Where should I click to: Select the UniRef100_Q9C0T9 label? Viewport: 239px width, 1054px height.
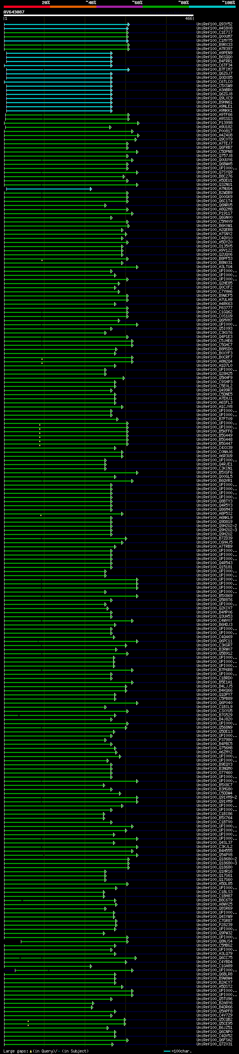pyautogui.click(x=214, y=139)
